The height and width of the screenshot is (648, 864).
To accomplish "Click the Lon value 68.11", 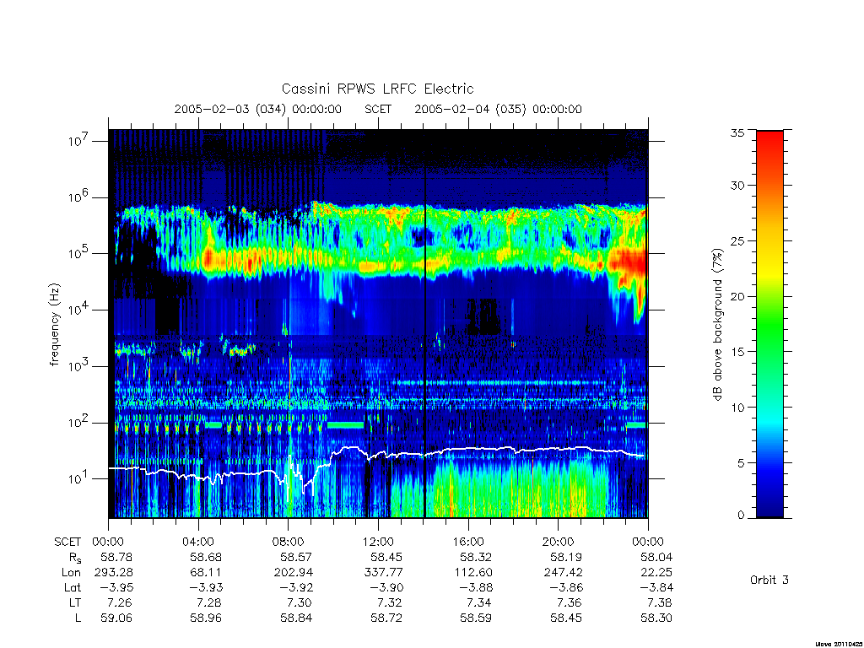I will (206, 573).
